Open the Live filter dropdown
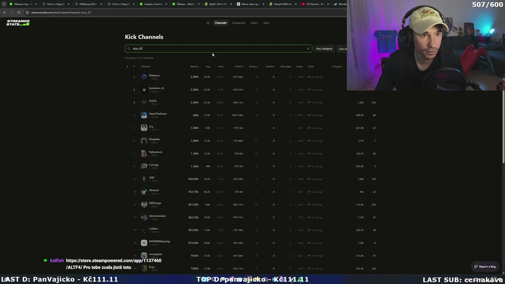This screenshot has height=284, width=505. pyautogui.click(x=342, y=49)
